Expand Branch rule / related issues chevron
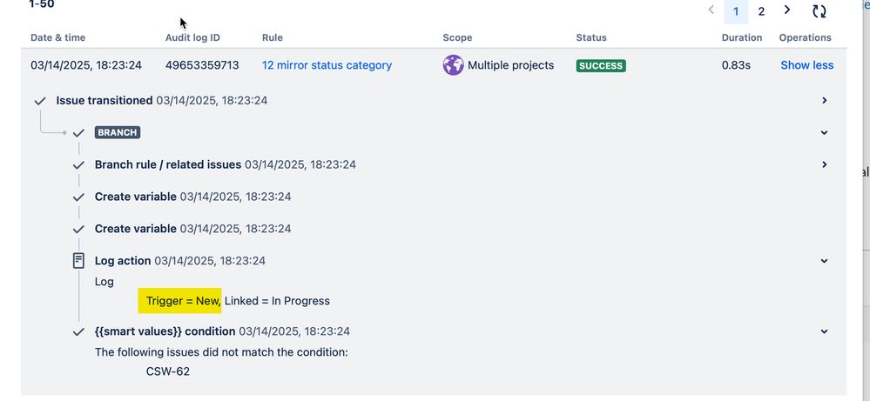Screen dimensions: 870x401 (825, 164)
